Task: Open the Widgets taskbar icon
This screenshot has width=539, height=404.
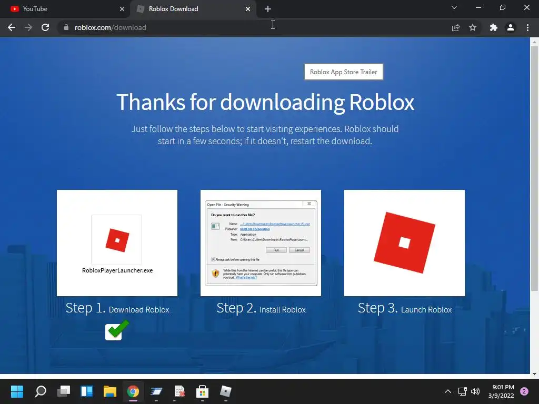Action: 87,391
